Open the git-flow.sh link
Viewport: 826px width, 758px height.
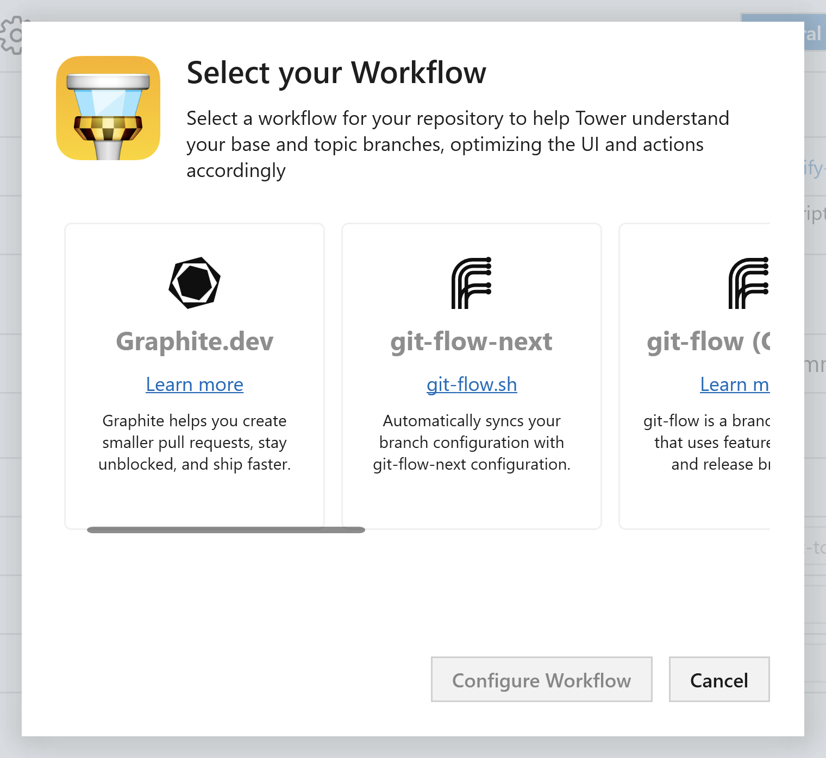(x=472, y=384)
